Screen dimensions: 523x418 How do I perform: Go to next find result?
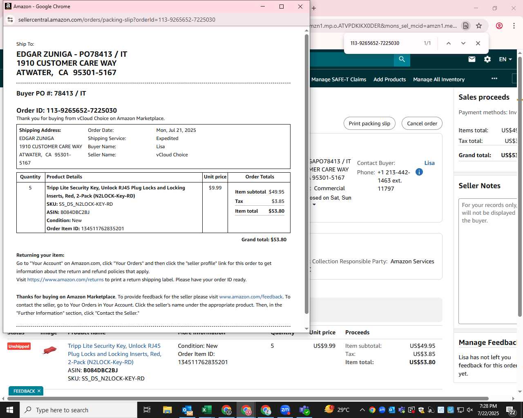[x=463, y=43]
